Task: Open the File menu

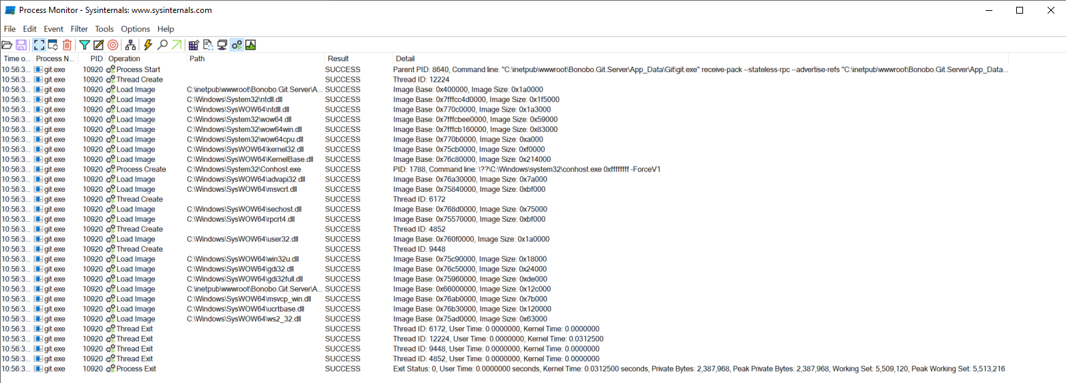Action: 10,29
